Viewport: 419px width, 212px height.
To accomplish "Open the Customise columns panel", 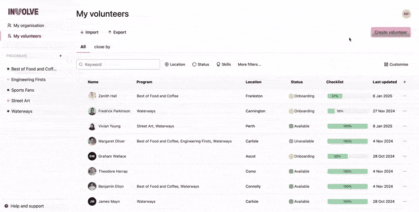I will [396, 65].
